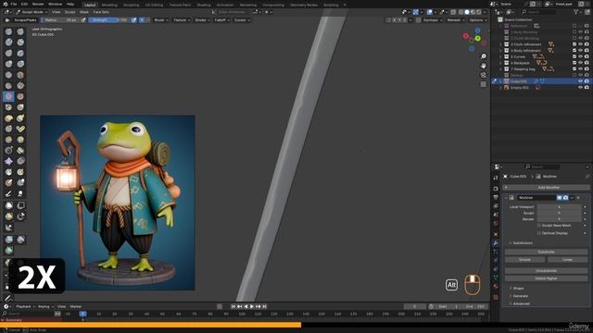Switch to wireframe viewport shading
The width and height of the screenshot is (593, 333).
coord(461,12)
